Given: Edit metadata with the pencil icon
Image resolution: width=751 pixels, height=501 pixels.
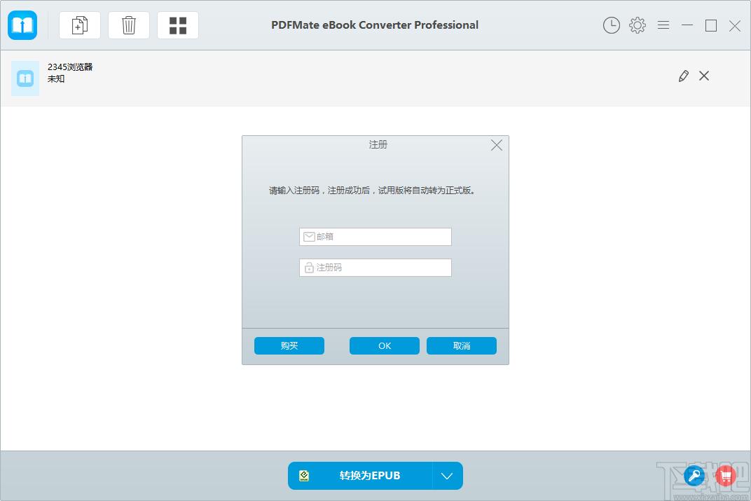Looking at the screenshot, I should click(x=684, y=76).
